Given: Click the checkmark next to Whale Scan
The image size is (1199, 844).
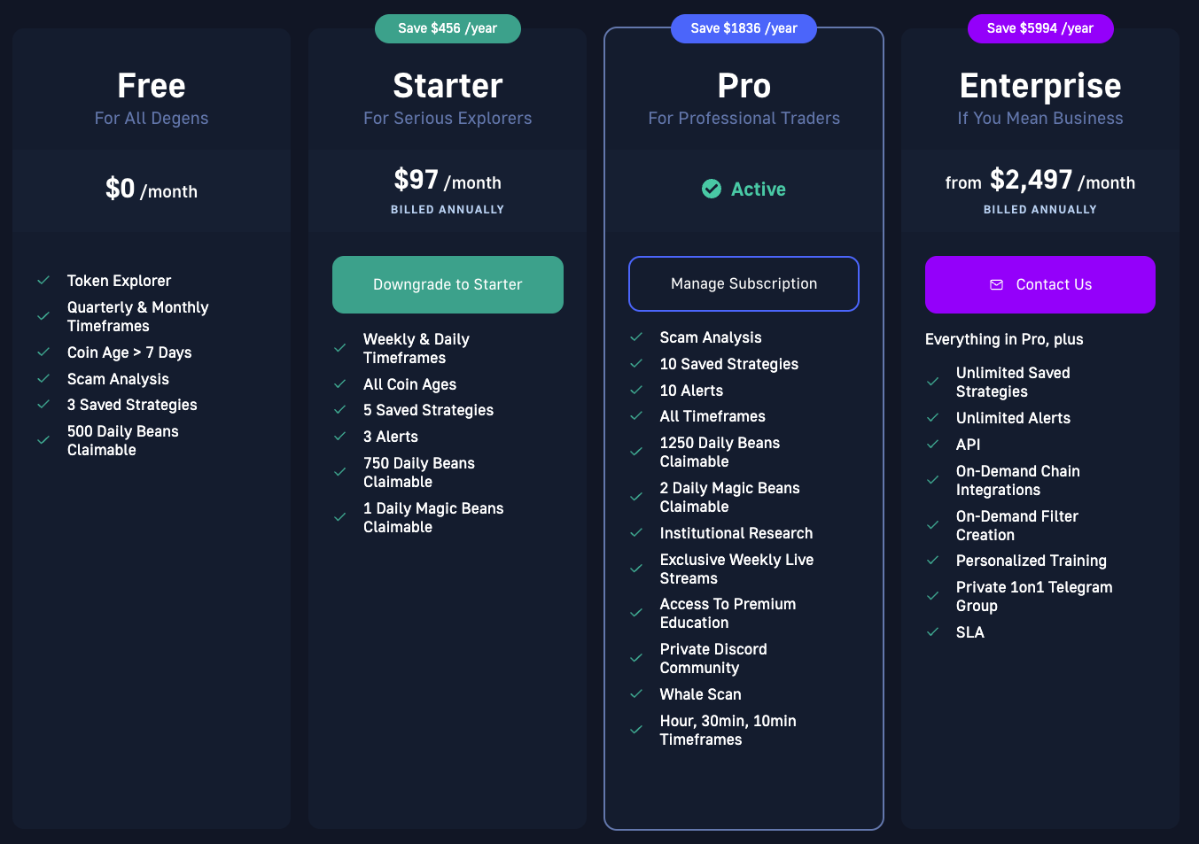Looking at the screenshot, I should (x=636, y=694).
